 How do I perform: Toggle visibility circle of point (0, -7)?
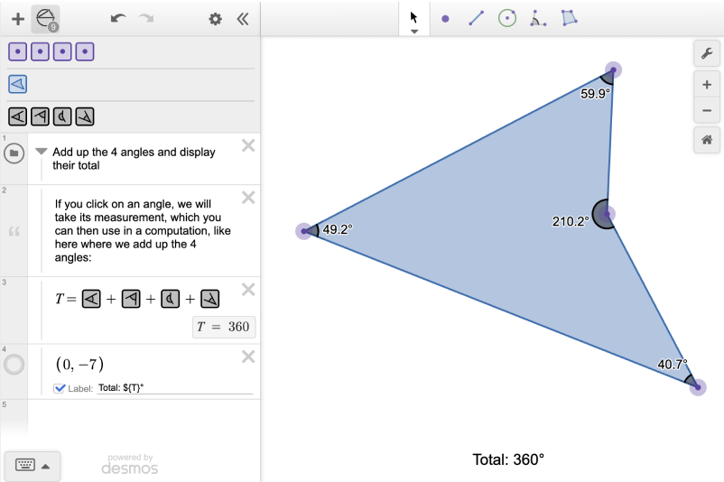[x=14, y=365]
